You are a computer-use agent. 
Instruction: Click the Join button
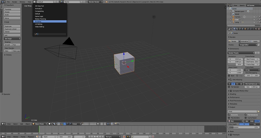pyautogui.click(x=12, y=35)
